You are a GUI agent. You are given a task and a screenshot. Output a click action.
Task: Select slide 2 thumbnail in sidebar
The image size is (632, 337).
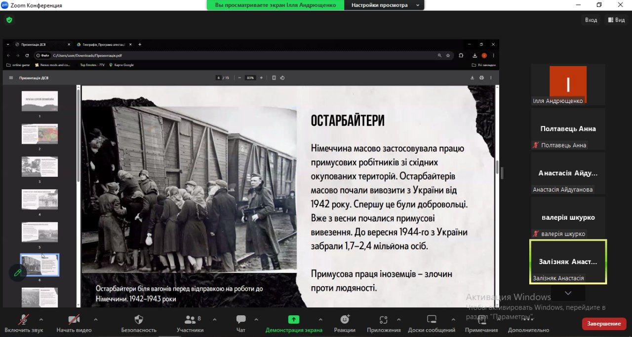click(39, 134)
